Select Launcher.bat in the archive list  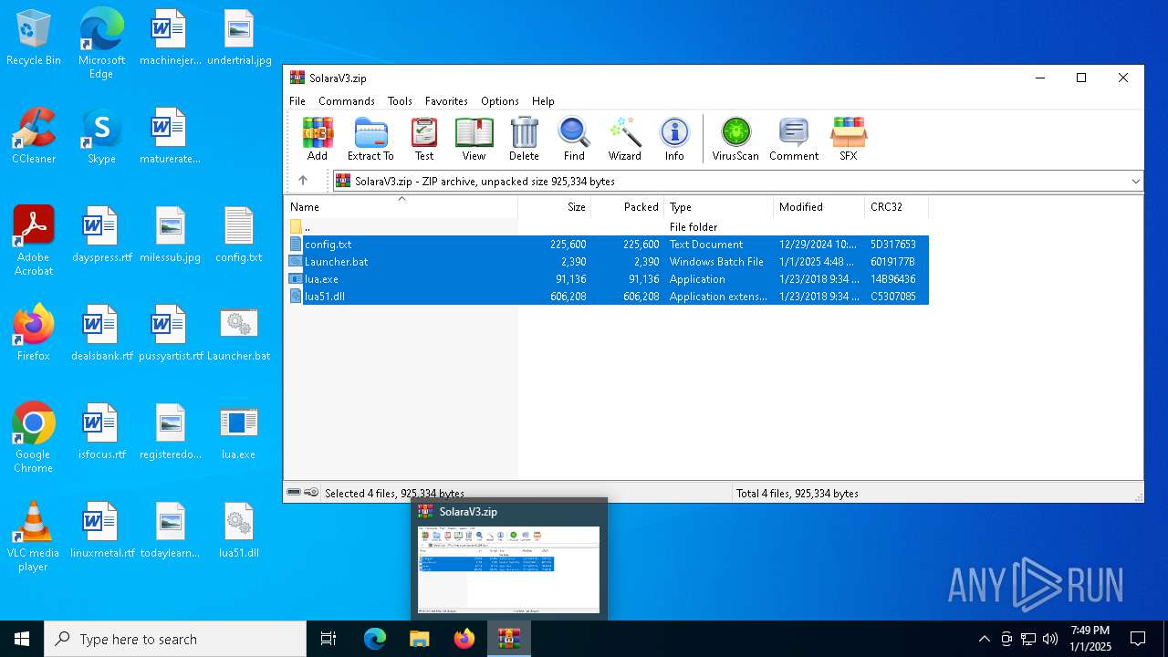[x=607, y=261]
